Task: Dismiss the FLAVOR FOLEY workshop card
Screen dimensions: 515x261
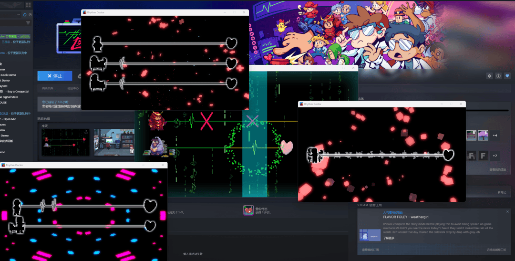Action: pos(507,211)
